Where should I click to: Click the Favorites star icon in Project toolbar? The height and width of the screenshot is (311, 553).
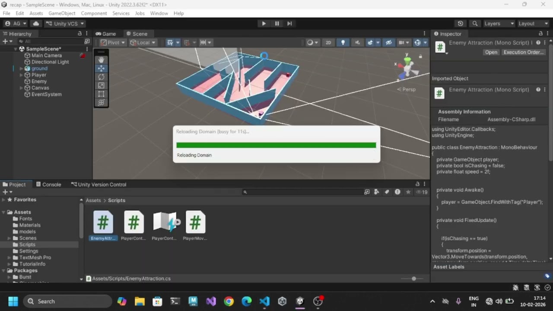coord(408,192)
